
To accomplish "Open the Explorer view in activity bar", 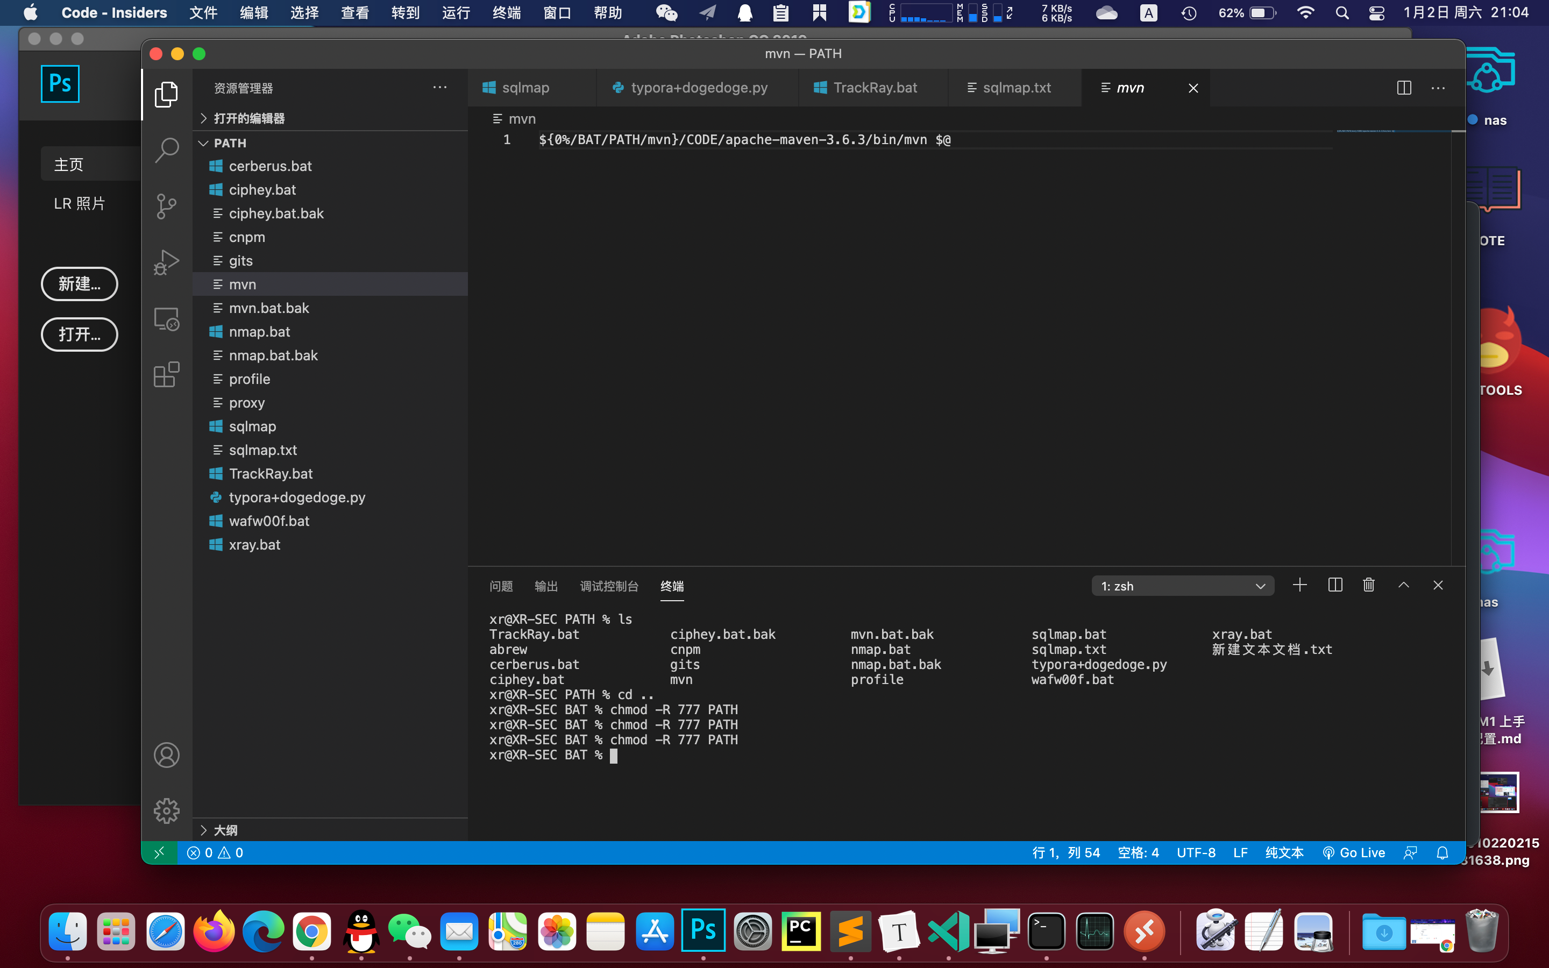I will (x=166, y=94).
